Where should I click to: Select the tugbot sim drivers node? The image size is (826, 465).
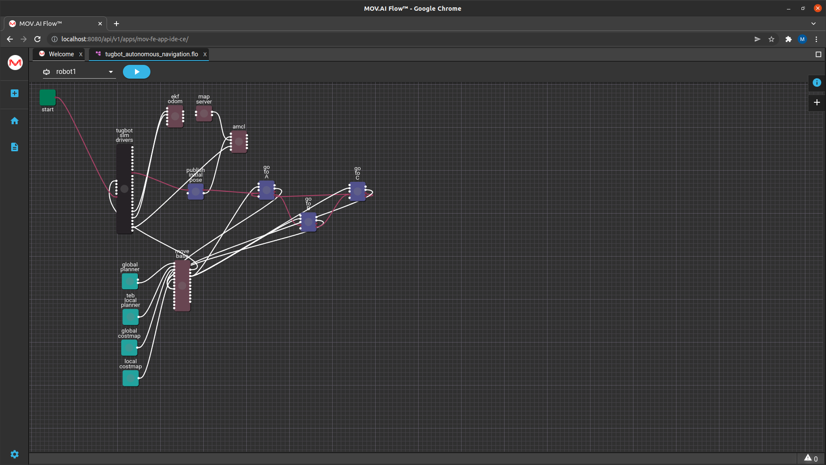pos(125,189)
